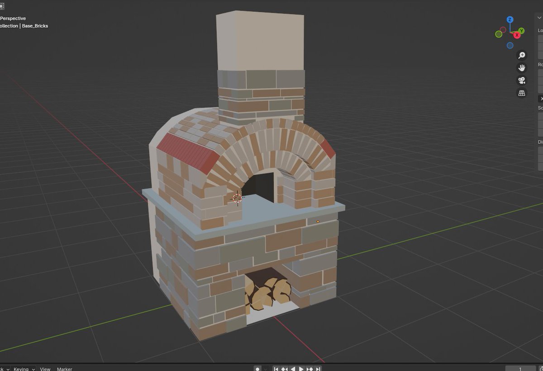This screenshot has height=371, width=543.
Task: Open the Keying dropdown in timeline
Action: coord(24,368)
